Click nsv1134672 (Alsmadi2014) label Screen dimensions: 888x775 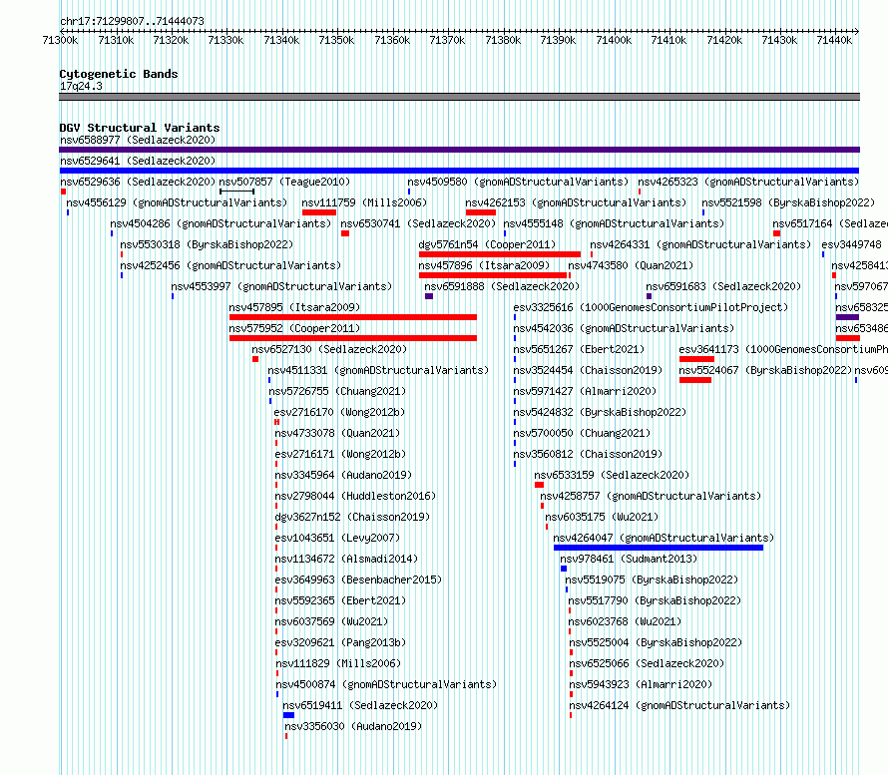(346, 559)
